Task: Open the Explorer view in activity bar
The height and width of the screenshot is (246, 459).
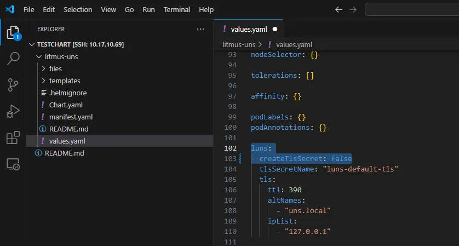Action: point(13,32)
